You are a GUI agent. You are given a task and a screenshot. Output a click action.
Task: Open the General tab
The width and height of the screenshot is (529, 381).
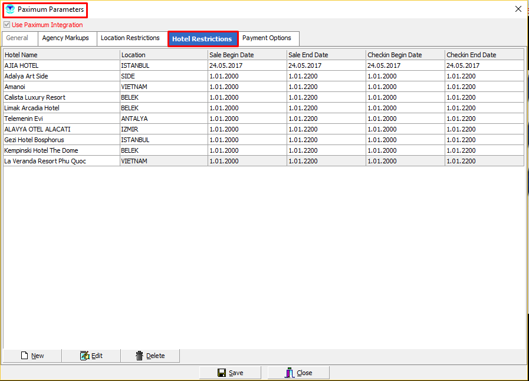17,38
